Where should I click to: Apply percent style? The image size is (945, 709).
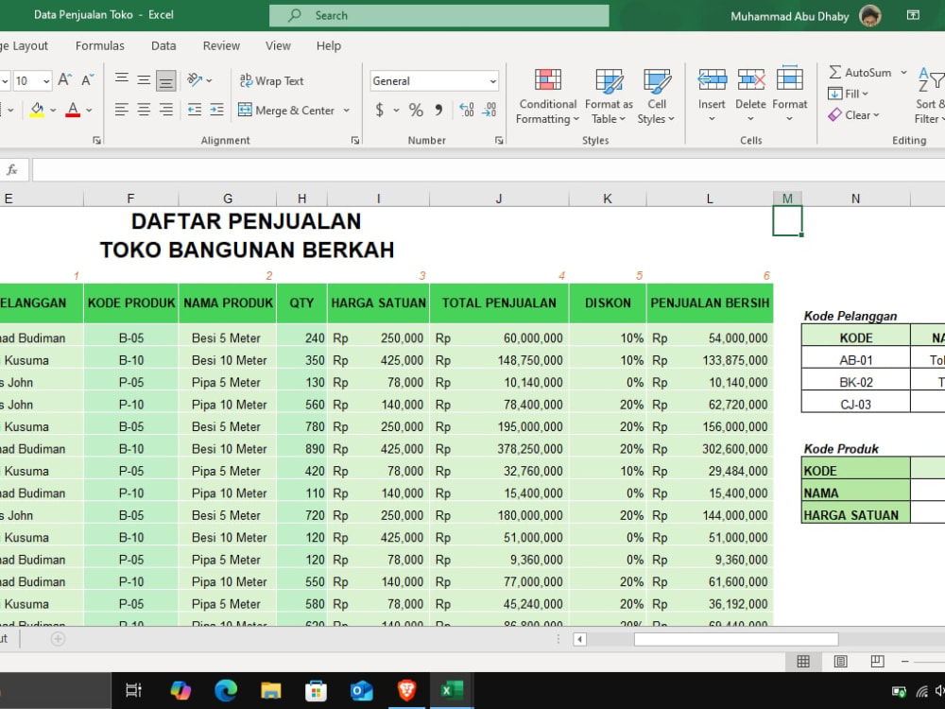click(416, 110)
